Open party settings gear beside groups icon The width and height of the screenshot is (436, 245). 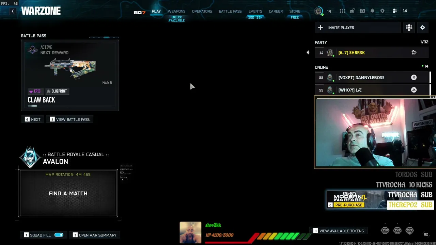tap(423, 28)
